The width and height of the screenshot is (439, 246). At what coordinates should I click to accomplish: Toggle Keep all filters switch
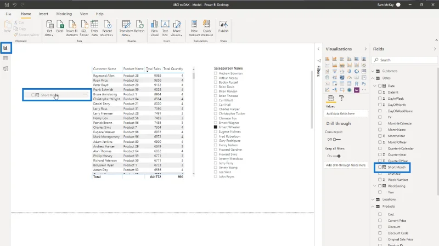pyautogui.click(x=337, y=156)
